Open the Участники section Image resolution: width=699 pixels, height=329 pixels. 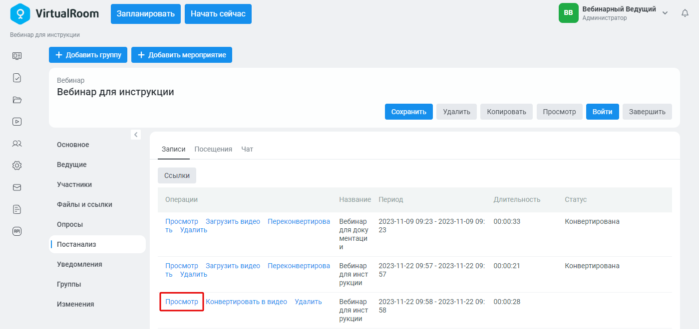click(74, 184)
